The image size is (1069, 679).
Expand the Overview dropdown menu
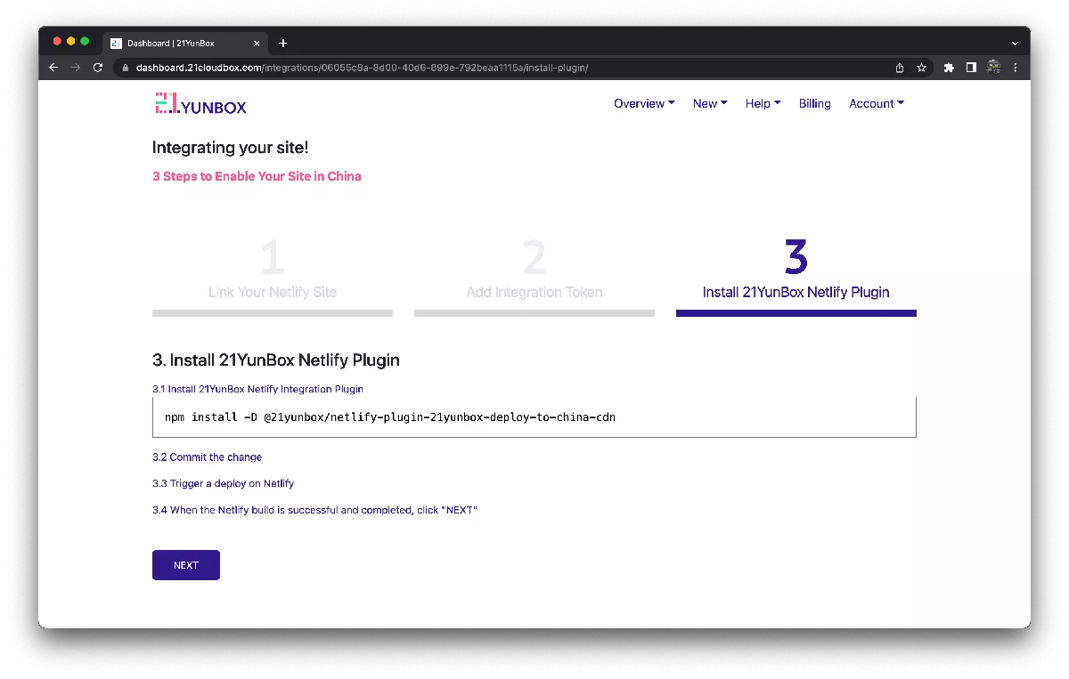pos(643,104)
